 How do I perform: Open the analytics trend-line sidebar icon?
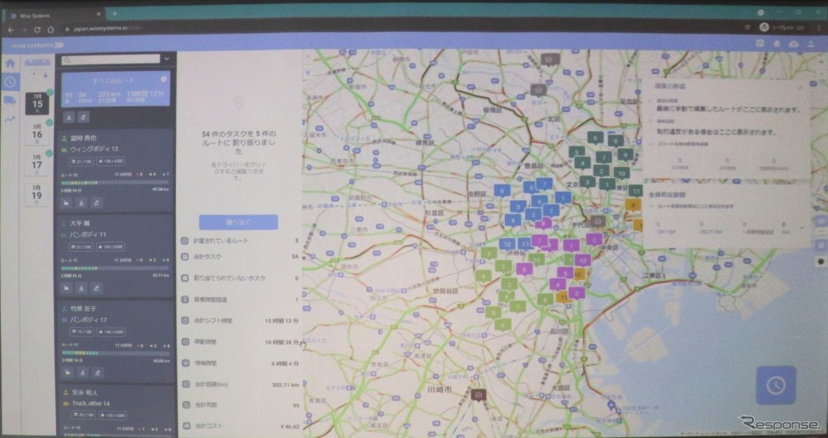click(10, 119)
